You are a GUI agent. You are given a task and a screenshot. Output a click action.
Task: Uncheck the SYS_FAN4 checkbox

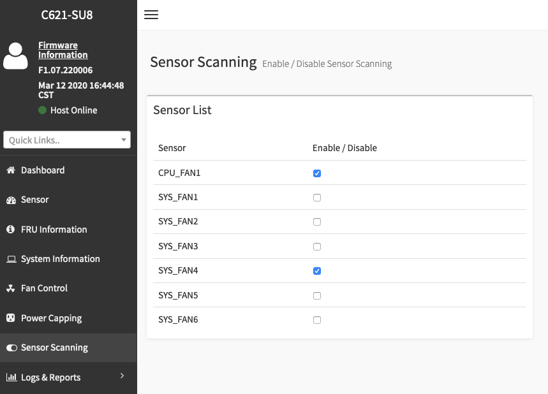(317, 271)
